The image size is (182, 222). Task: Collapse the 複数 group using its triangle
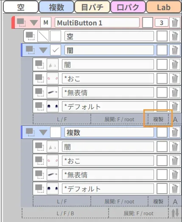[x=43, y=132]
